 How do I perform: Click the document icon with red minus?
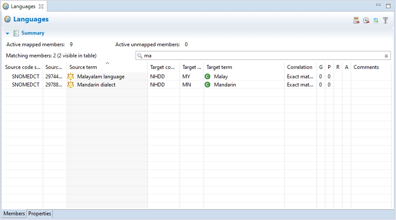356,20
